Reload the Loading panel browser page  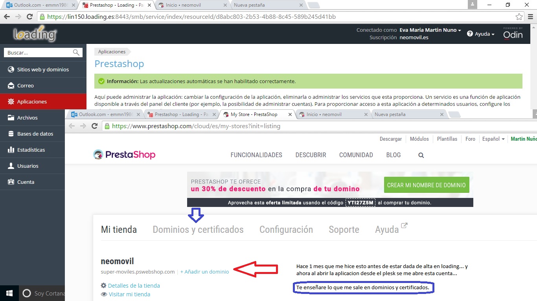tap(29, 17)
